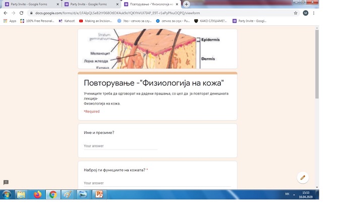Open Firefox from the taskbar
The image size is (353, 206).
coord(37,194)
